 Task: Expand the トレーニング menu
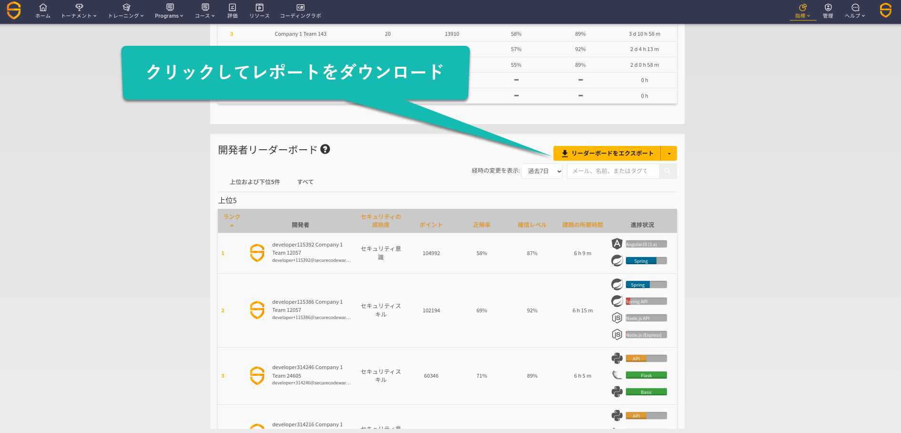tap(126, 11)
